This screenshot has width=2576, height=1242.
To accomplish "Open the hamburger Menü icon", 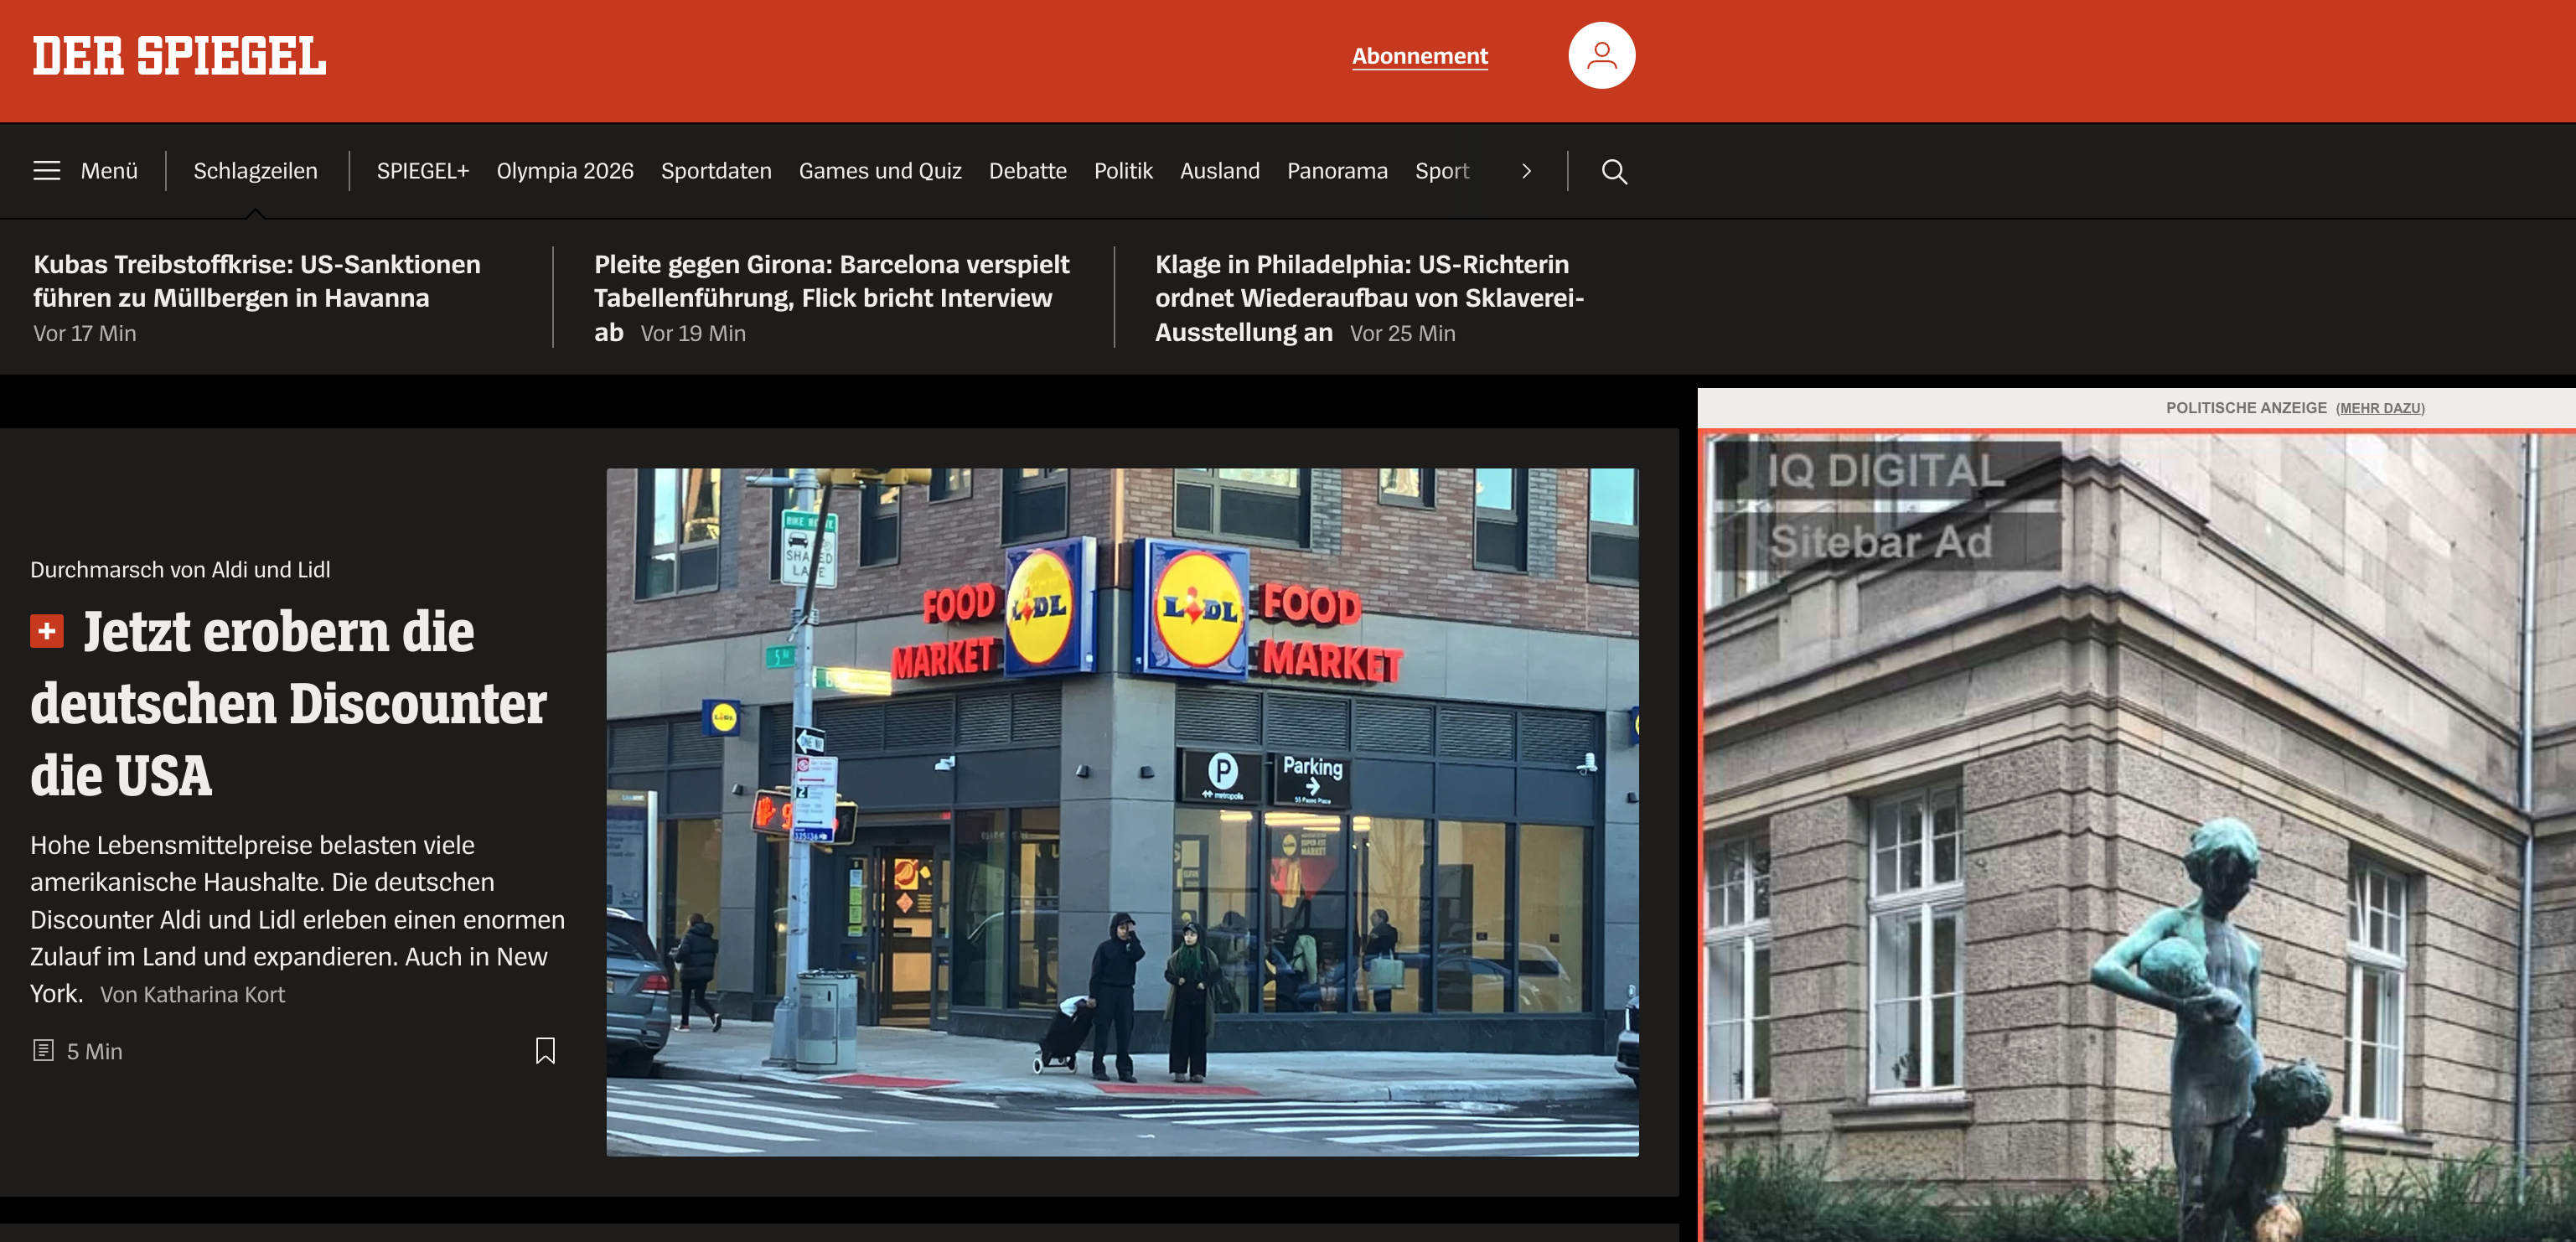I will [47, 171].
